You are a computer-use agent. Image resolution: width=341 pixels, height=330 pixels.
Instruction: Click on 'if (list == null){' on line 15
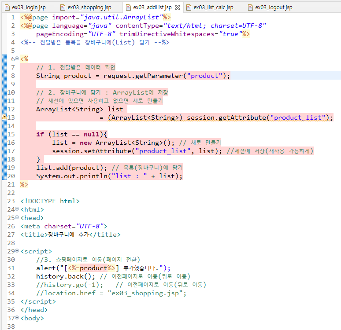[72, 134]
